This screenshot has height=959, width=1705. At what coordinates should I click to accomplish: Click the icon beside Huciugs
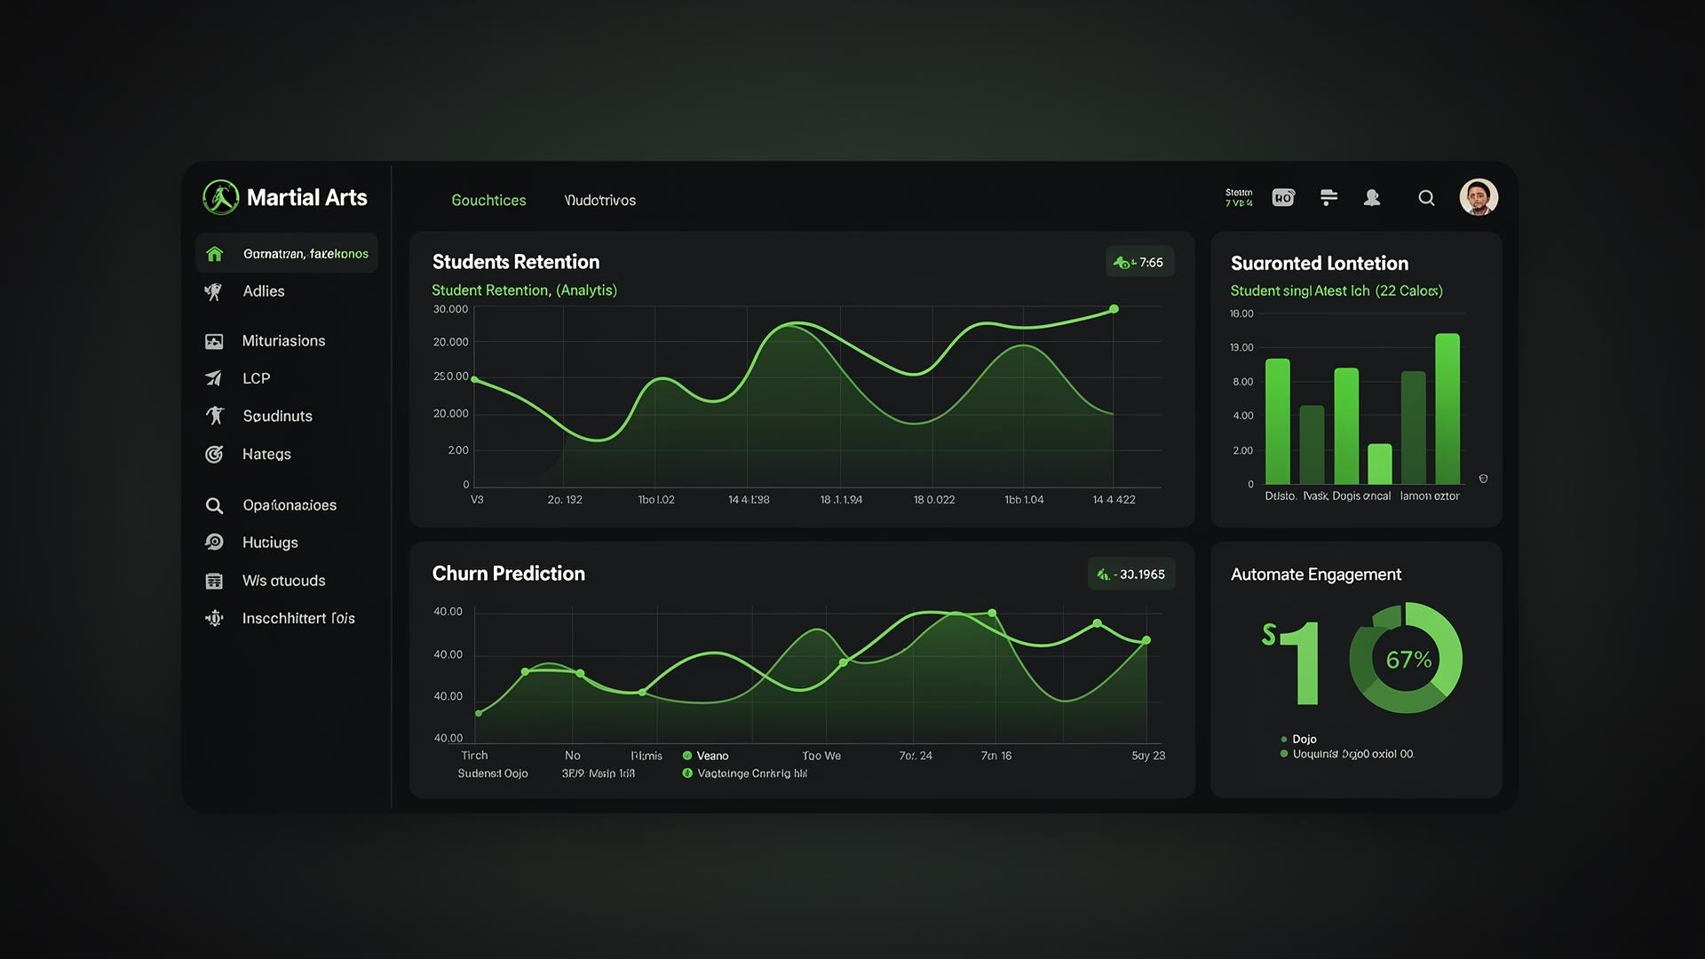click(214, 543)
